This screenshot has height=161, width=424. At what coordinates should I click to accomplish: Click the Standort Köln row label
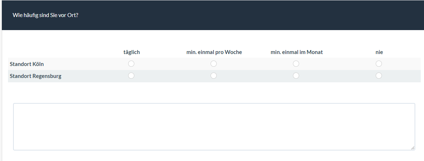click(x=27, y=64)
